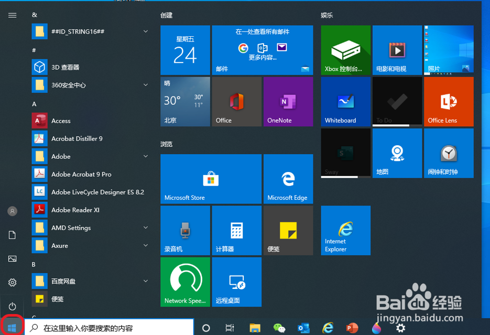Image resolution: width=490 pixels, height=335 pixels.
Task: Open Acrobat Distiller 9
Action: (91, 138)
